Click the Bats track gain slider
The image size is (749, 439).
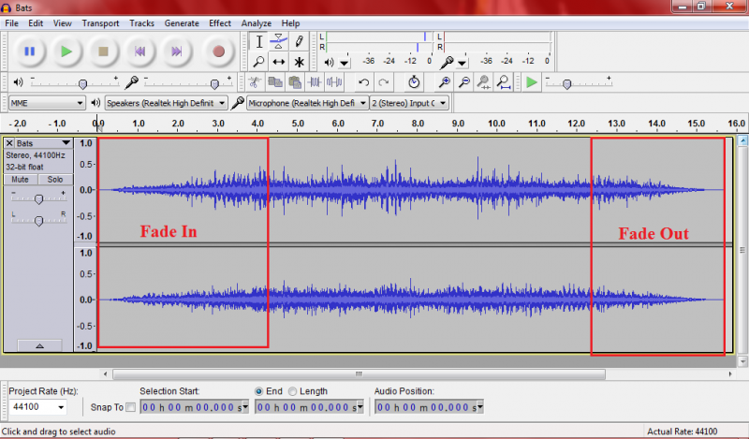pyautogui.click(x=38, y=198)
